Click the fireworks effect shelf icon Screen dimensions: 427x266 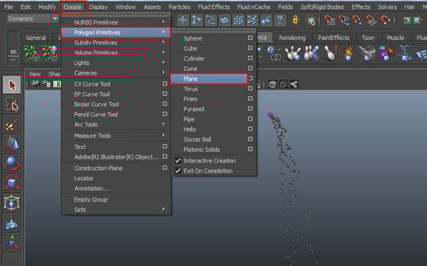click(386, 53)
